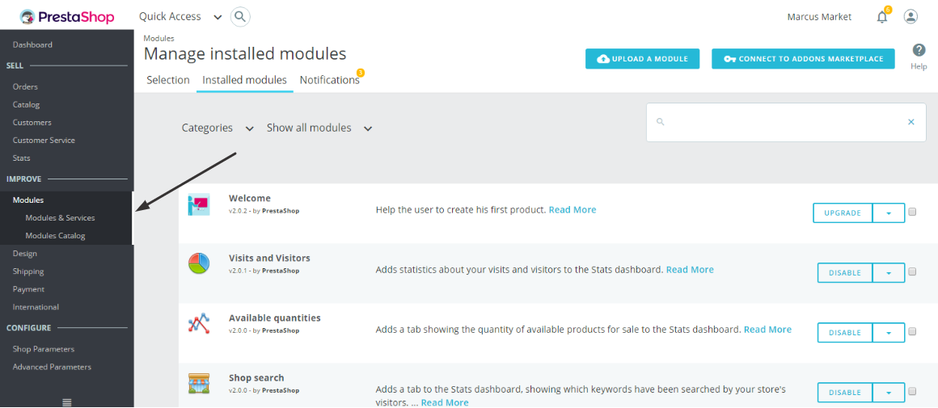This screenshot has height=408, width=938.
Task: Open the notifications bell icon
Action: point(882,17)
